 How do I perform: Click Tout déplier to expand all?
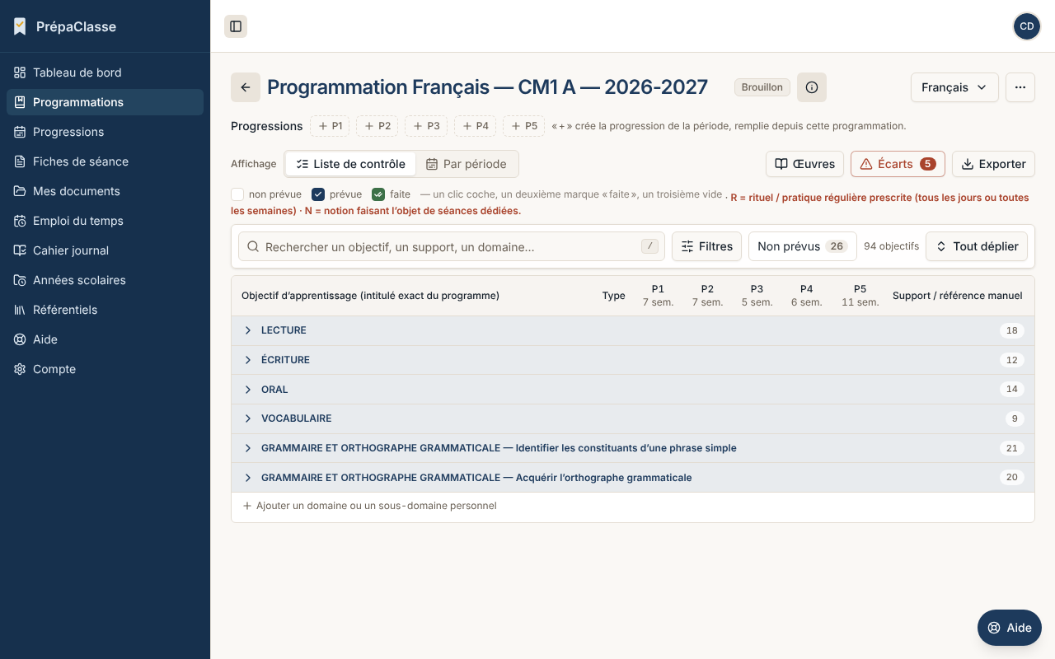click(977, 246)
